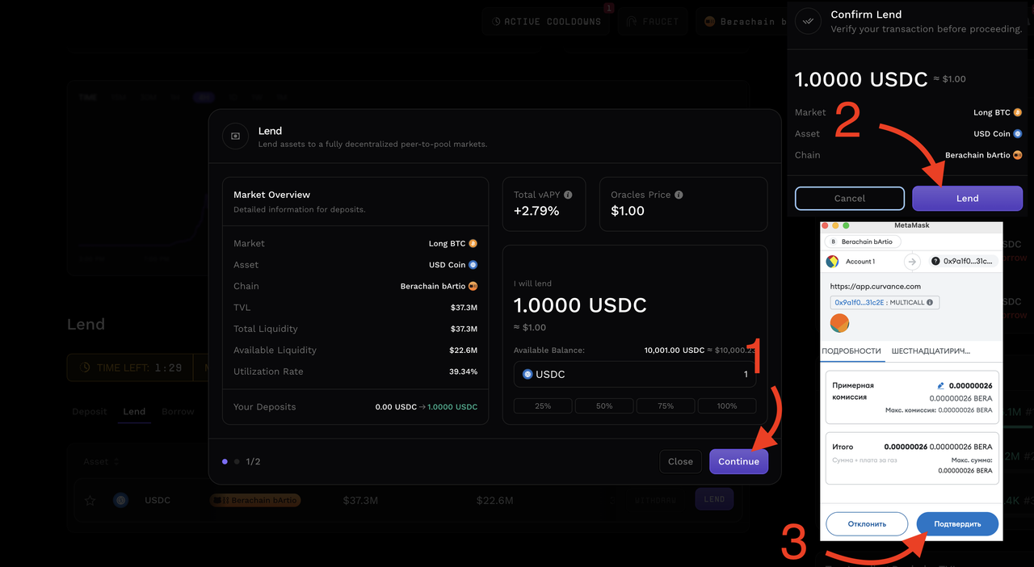Click Отклонить in the MetaMask window

pos(867,523)
